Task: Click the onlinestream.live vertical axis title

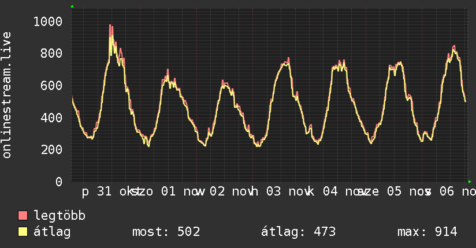Action: pos(6,95)
